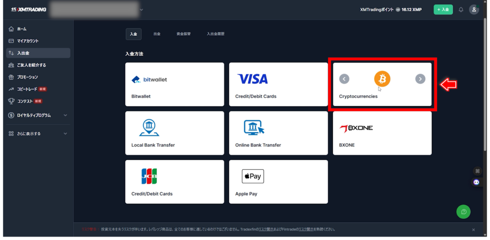Open the user profile avatar menu

pyautogui.click(x=474, y=10)
